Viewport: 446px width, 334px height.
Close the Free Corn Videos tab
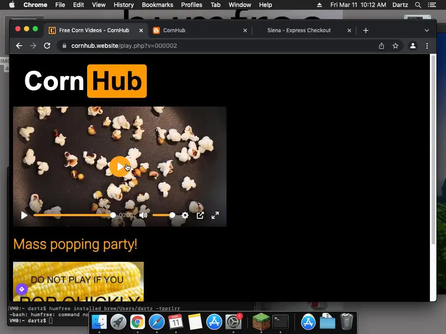pos(141,30)
